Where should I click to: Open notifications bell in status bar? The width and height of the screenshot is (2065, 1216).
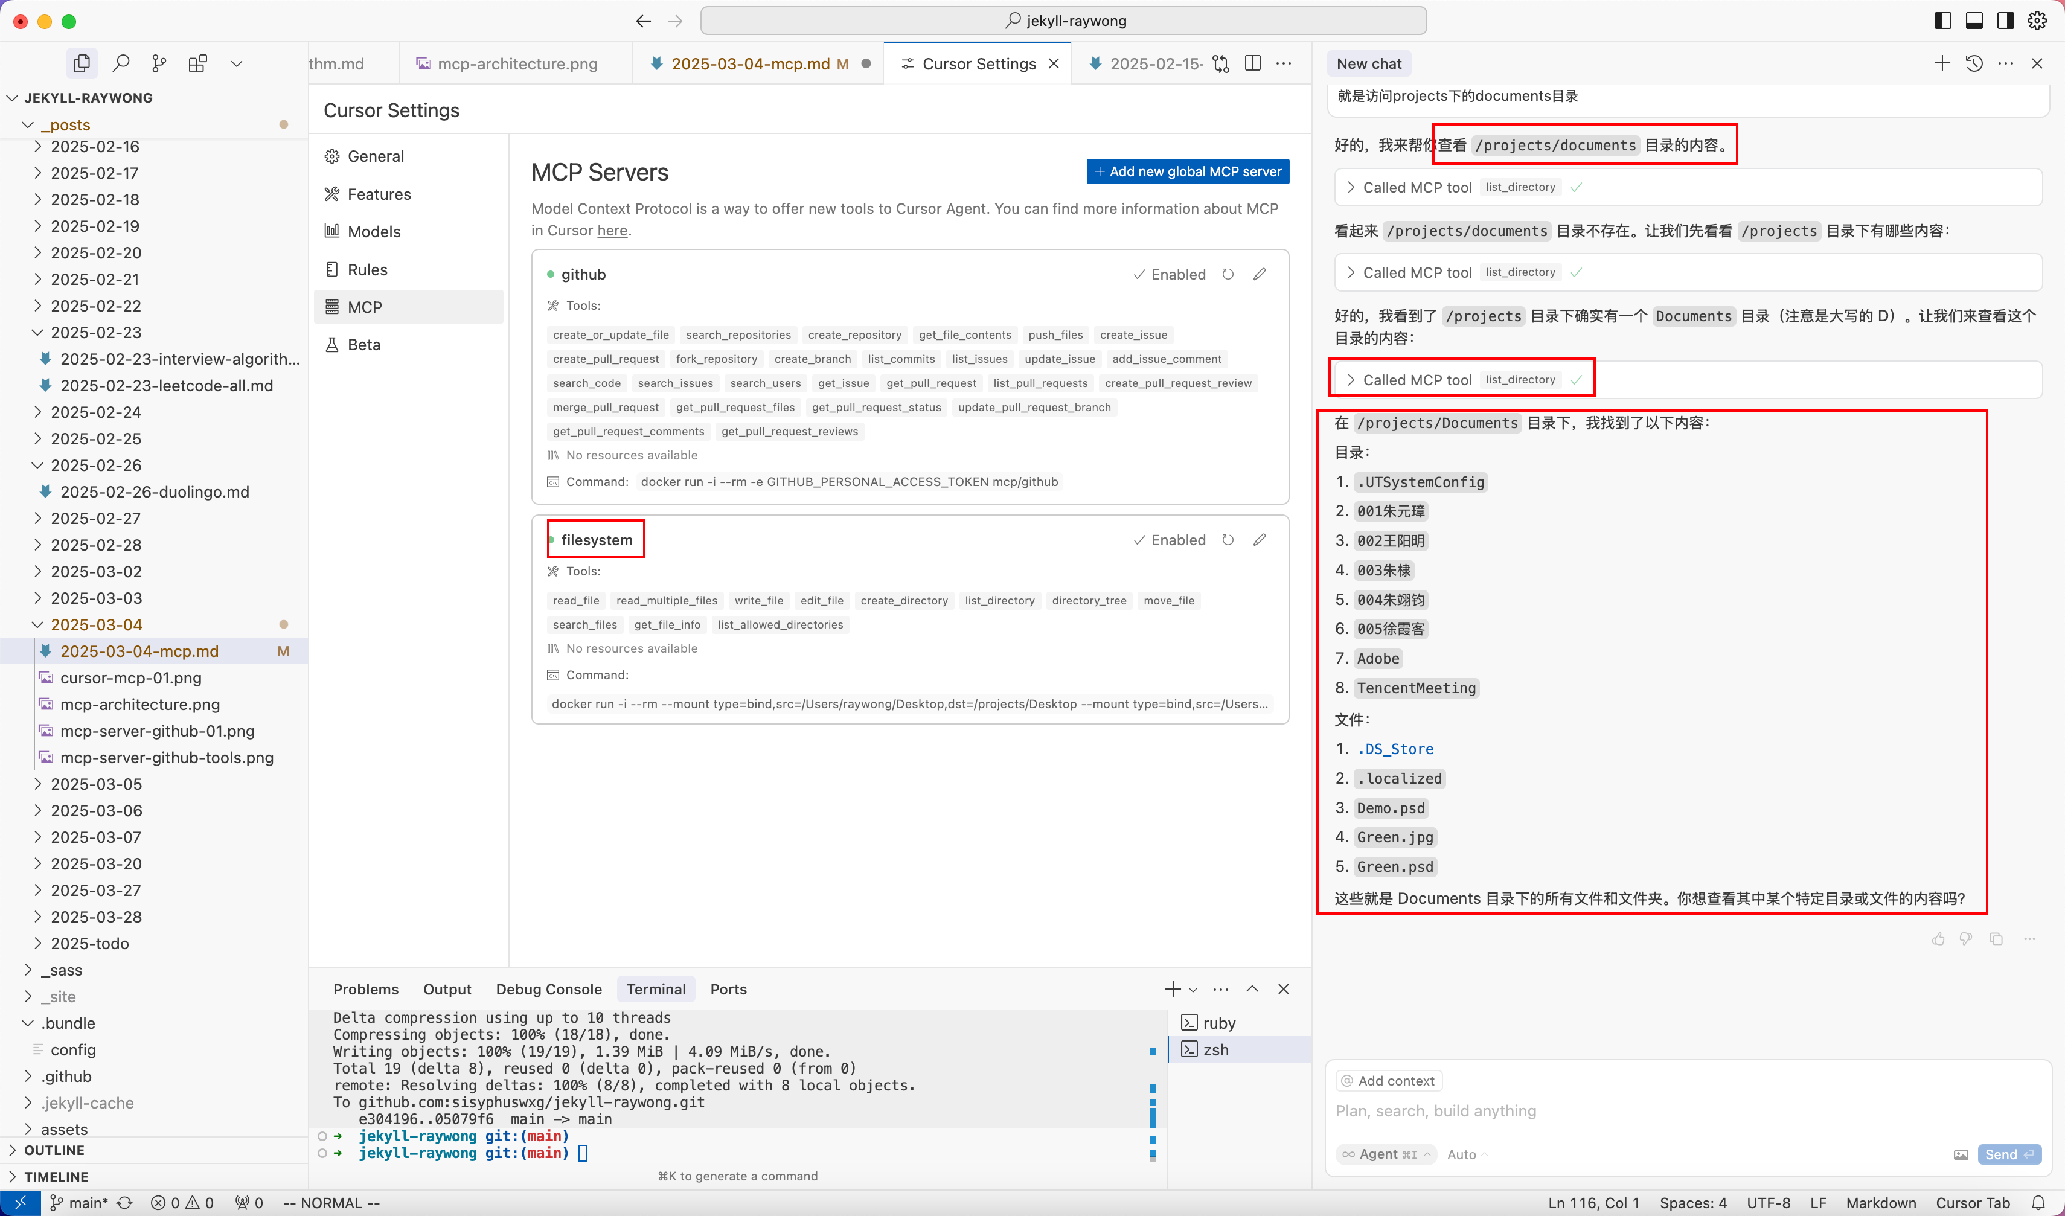click(x=2038, y=1203)
